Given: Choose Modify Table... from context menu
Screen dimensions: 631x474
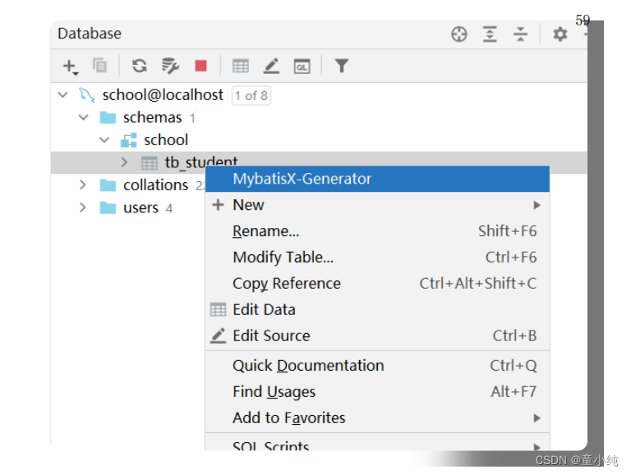Looking at the screenshot, I should coord(283,258).
